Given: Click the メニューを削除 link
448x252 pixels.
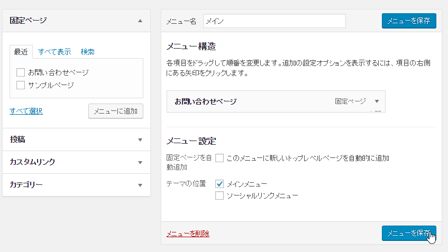Looking at the screenshot, I should tap(188, 234).
